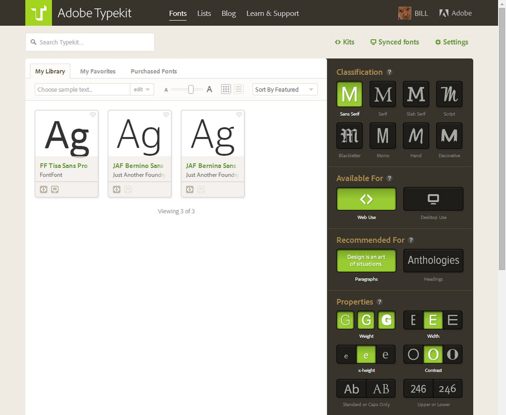Focus the Search Typekit field

click(90, 42)
